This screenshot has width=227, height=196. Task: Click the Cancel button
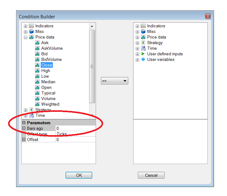[151, 175]
